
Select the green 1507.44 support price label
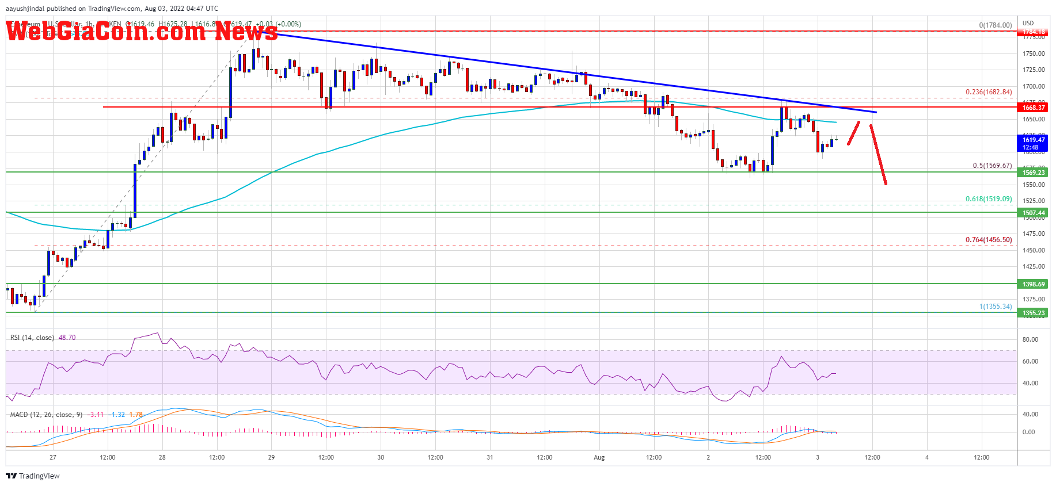pyautogui.click(x=1034, y=213)
